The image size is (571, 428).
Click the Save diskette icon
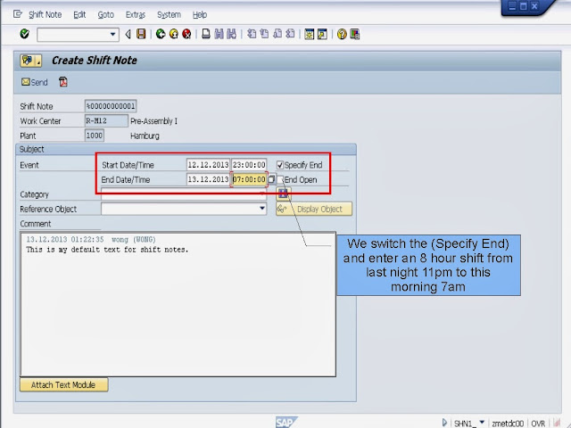coord(141,34)
